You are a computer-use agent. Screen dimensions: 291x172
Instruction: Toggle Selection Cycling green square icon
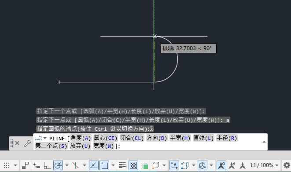point(144,165)
